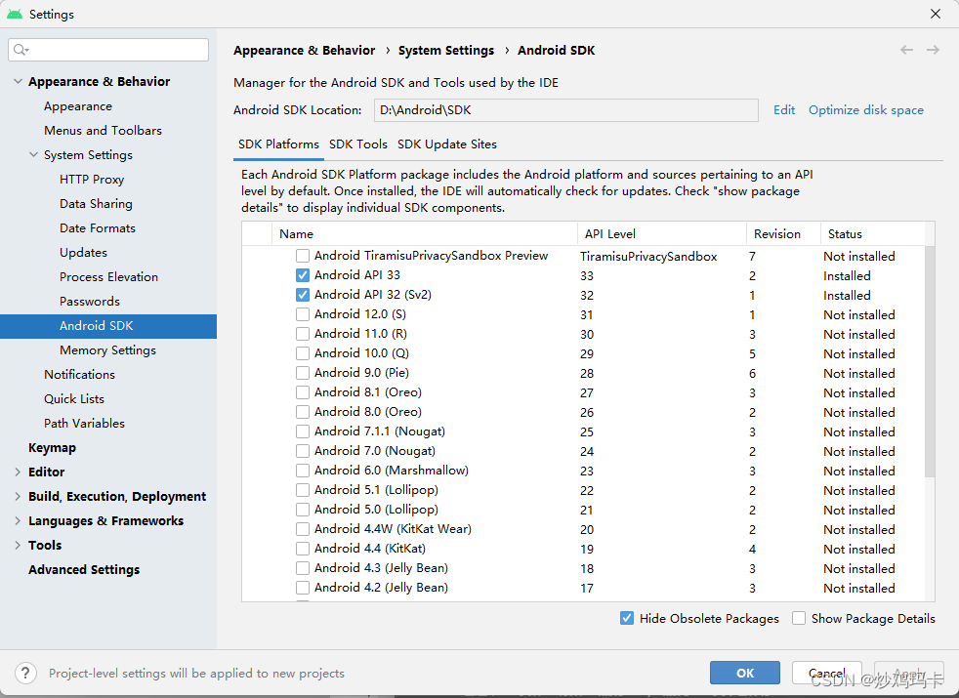Disable Hide Obsolete Packages
The image size is (959, 698).
(x=627, y=618)
